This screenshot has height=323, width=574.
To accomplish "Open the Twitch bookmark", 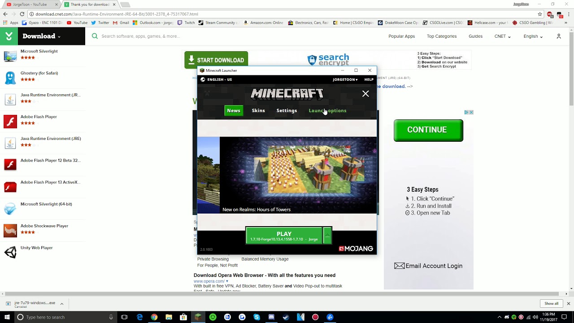I will tap(186, 22).
